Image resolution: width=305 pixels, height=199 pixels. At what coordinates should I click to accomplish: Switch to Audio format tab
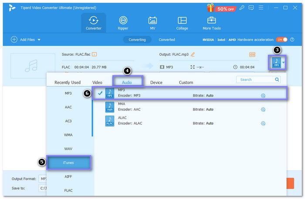point(127,83)
